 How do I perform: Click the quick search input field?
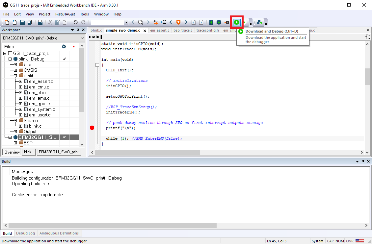pos(107,22)
